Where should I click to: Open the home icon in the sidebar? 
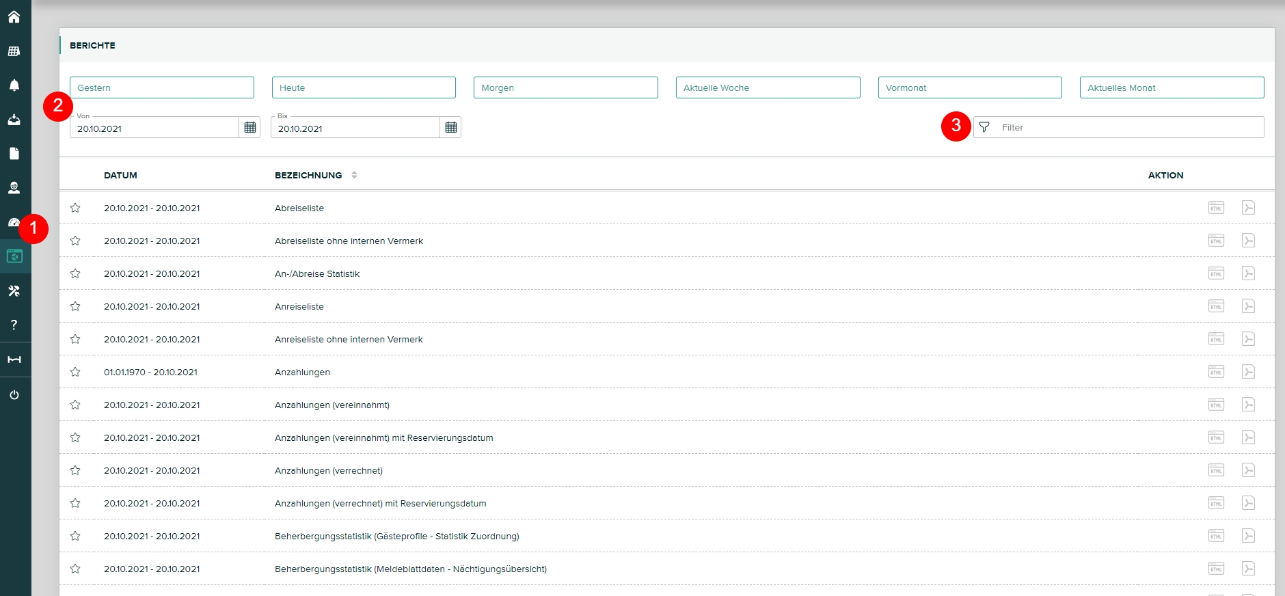click(x=14, y=17)
